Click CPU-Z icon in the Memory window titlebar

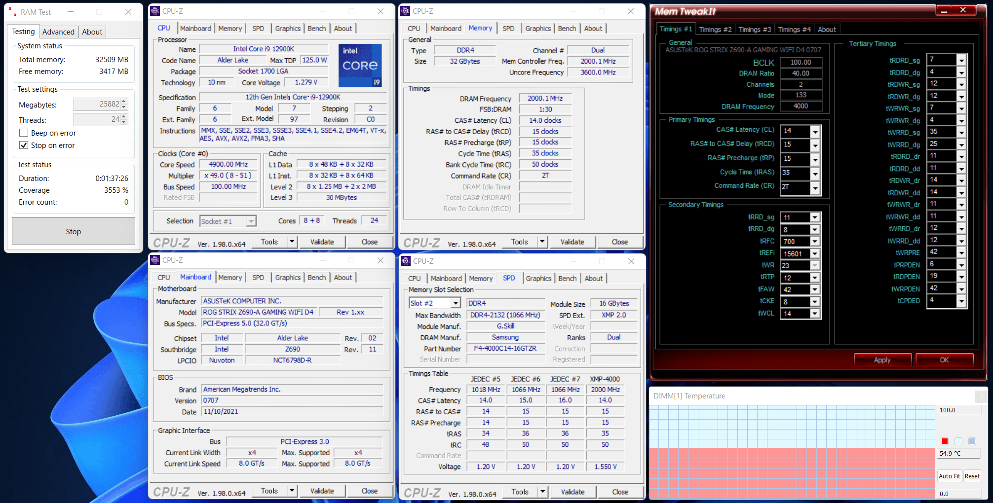pyautogui.click(x=405, y=11)
